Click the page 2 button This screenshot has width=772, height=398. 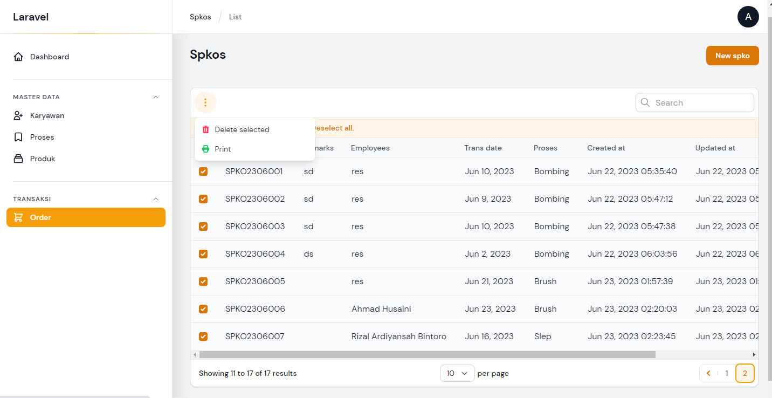click(x=745, y=373)
